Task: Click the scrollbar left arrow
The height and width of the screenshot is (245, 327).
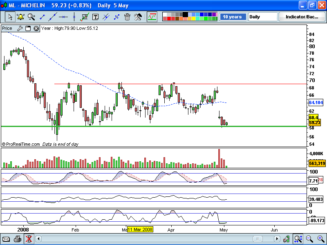Action: [x=38, y=239]
